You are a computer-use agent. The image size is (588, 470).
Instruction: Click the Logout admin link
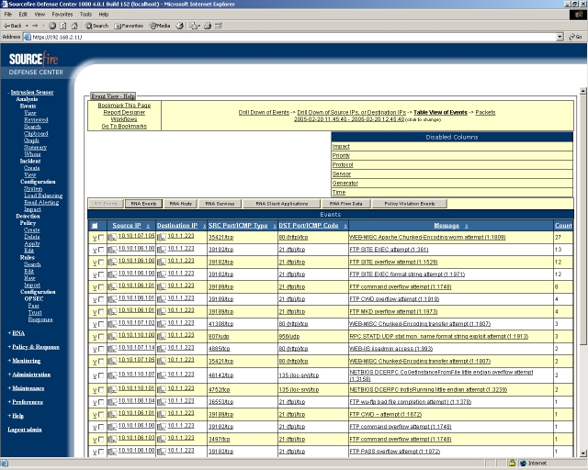[x=25, y=430]
